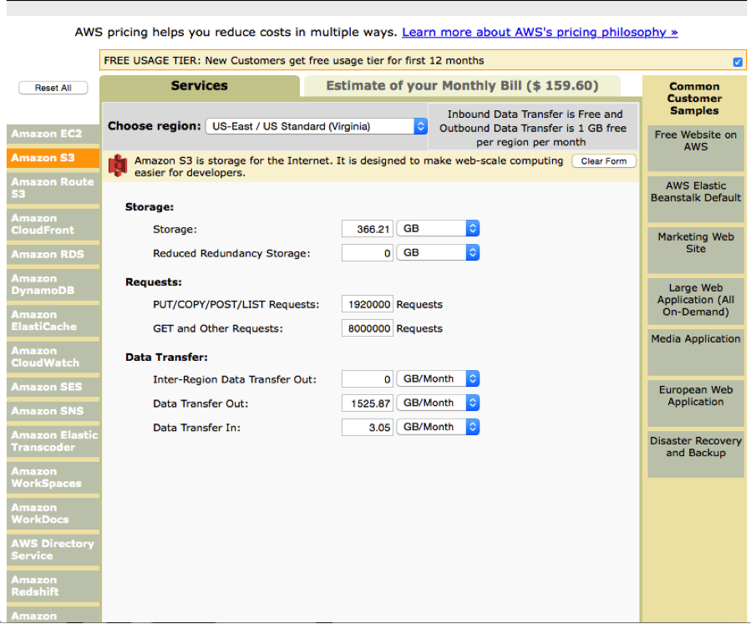Open the Choose region dropdown
The image size is (751, 624).
317,126
